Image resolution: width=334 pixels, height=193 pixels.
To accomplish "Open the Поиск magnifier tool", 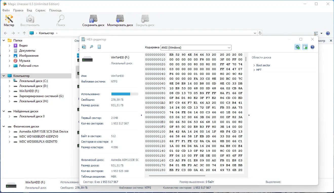I will pos(61,20).
